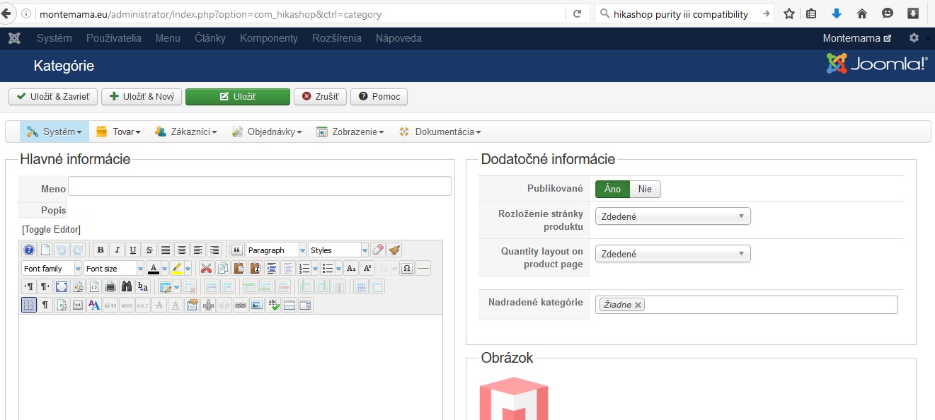
Task: Open the source code editor icon
Action: [x=94, y=287]
